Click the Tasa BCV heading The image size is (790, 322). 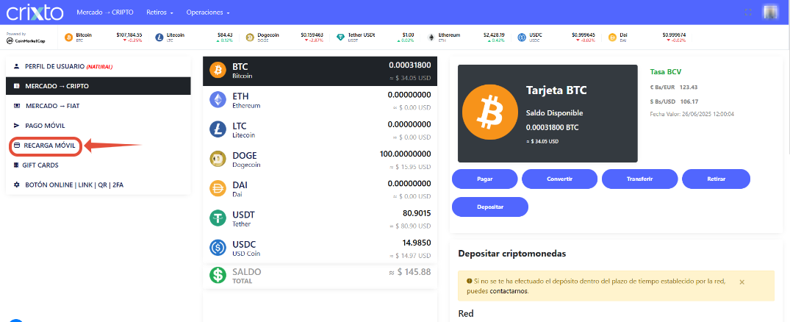[666, 72]
